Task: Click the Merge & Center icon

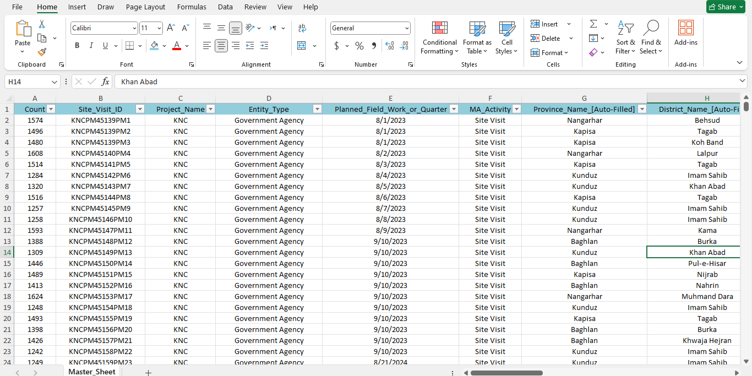Action: [x=302, y=46]
